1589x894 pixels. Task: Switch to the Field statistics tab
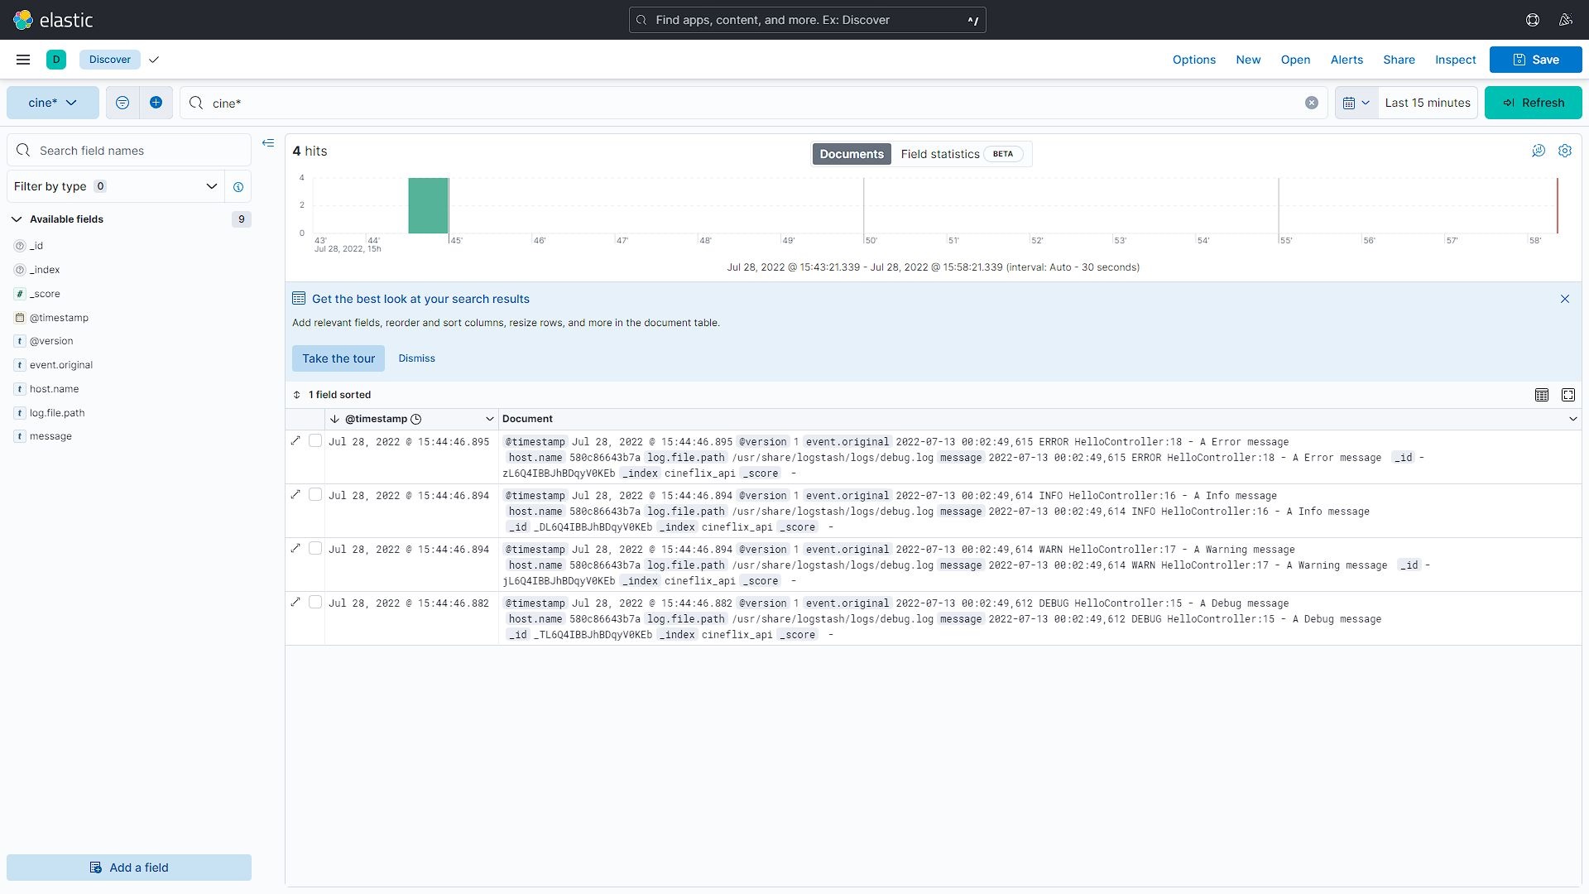940,154
